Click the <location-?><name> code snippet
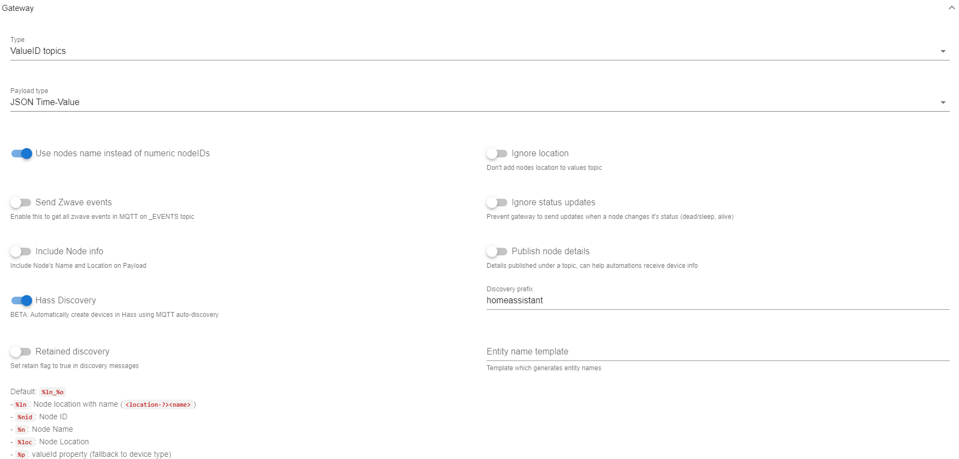The image size is (959, 459). (x=157, y=405)
